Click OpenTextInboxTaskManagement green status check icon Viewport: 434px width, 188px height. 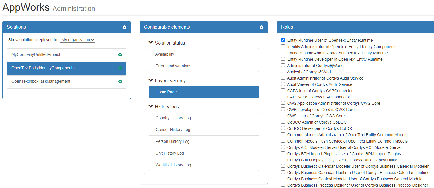point(120,82)
